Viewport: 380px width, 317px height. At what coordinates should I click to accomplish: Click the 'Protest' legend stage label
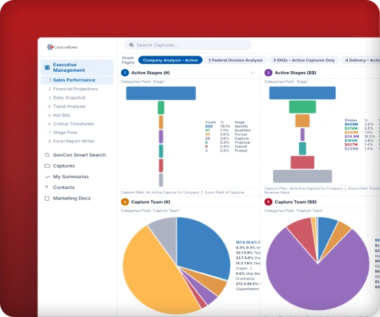tap(241, 151)
